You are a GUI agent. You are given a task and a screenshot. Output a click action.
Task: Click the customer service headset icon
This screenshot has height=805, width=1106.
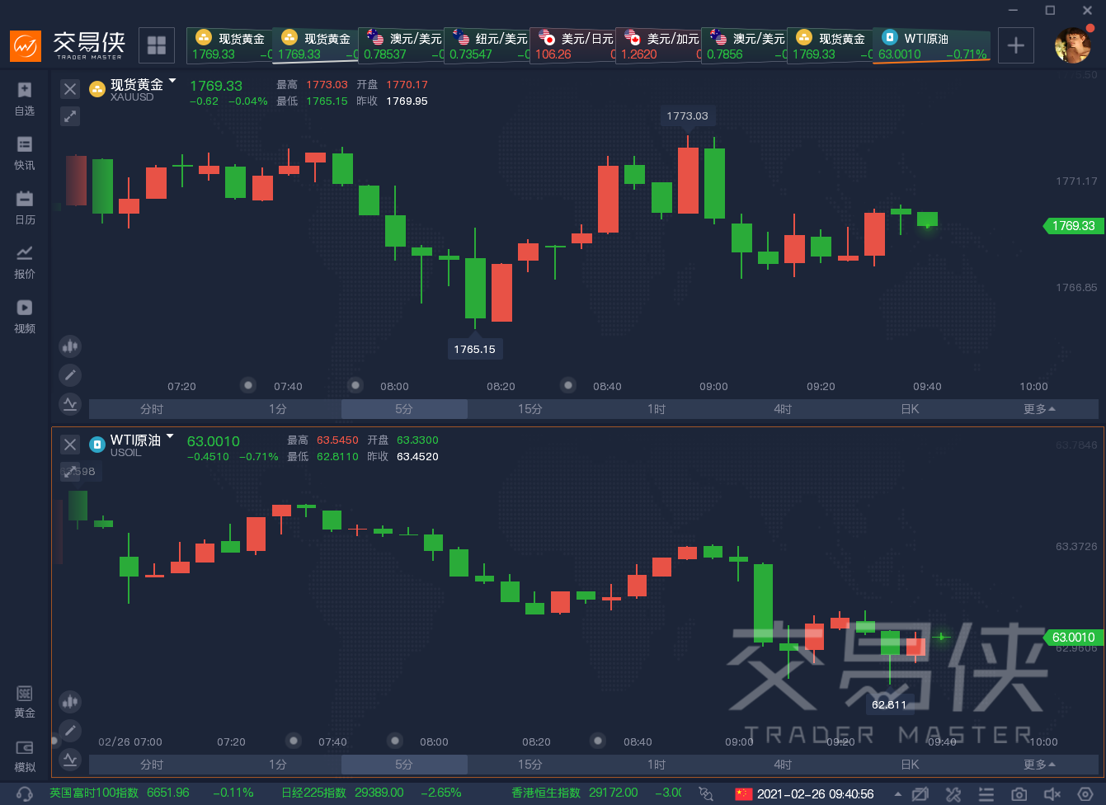(x=25, y=794)
